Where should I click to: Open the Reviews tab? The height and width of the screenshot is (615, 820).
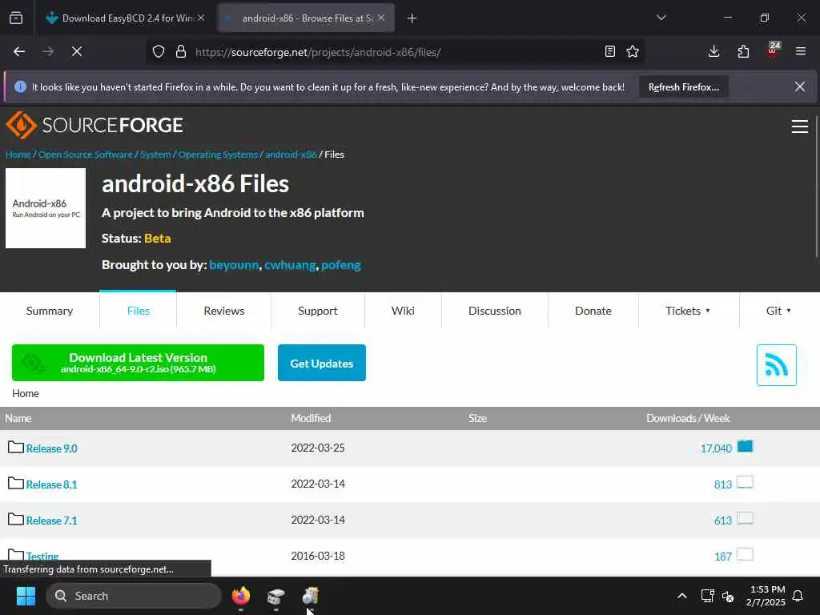(x=224, y=311)
